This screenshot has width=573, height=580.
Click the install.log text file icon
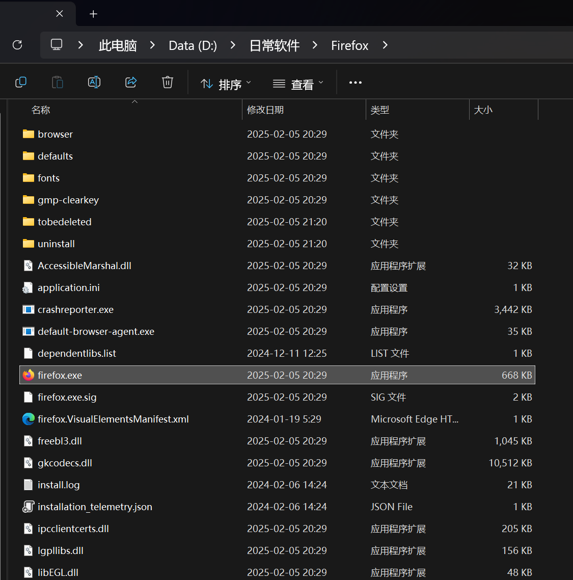(x=29, y=485)
